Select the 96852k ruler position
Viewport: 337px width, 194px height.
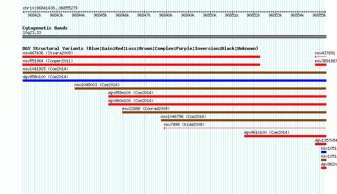253,15
